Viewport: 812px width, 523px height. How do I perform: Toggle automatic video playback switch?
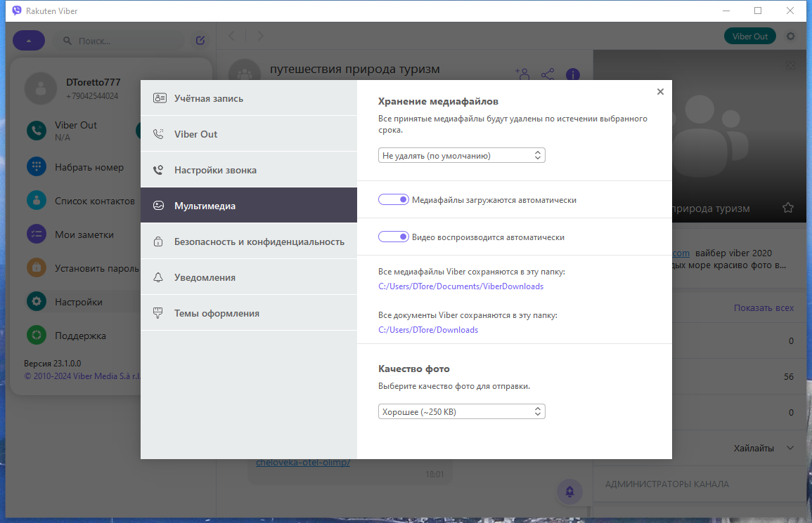(394, 237)
